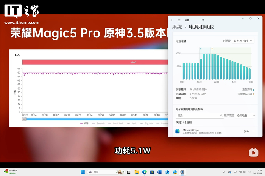
Task: Launch Microsoft Edge from the taskbar
Action: [x=144, y=172]
